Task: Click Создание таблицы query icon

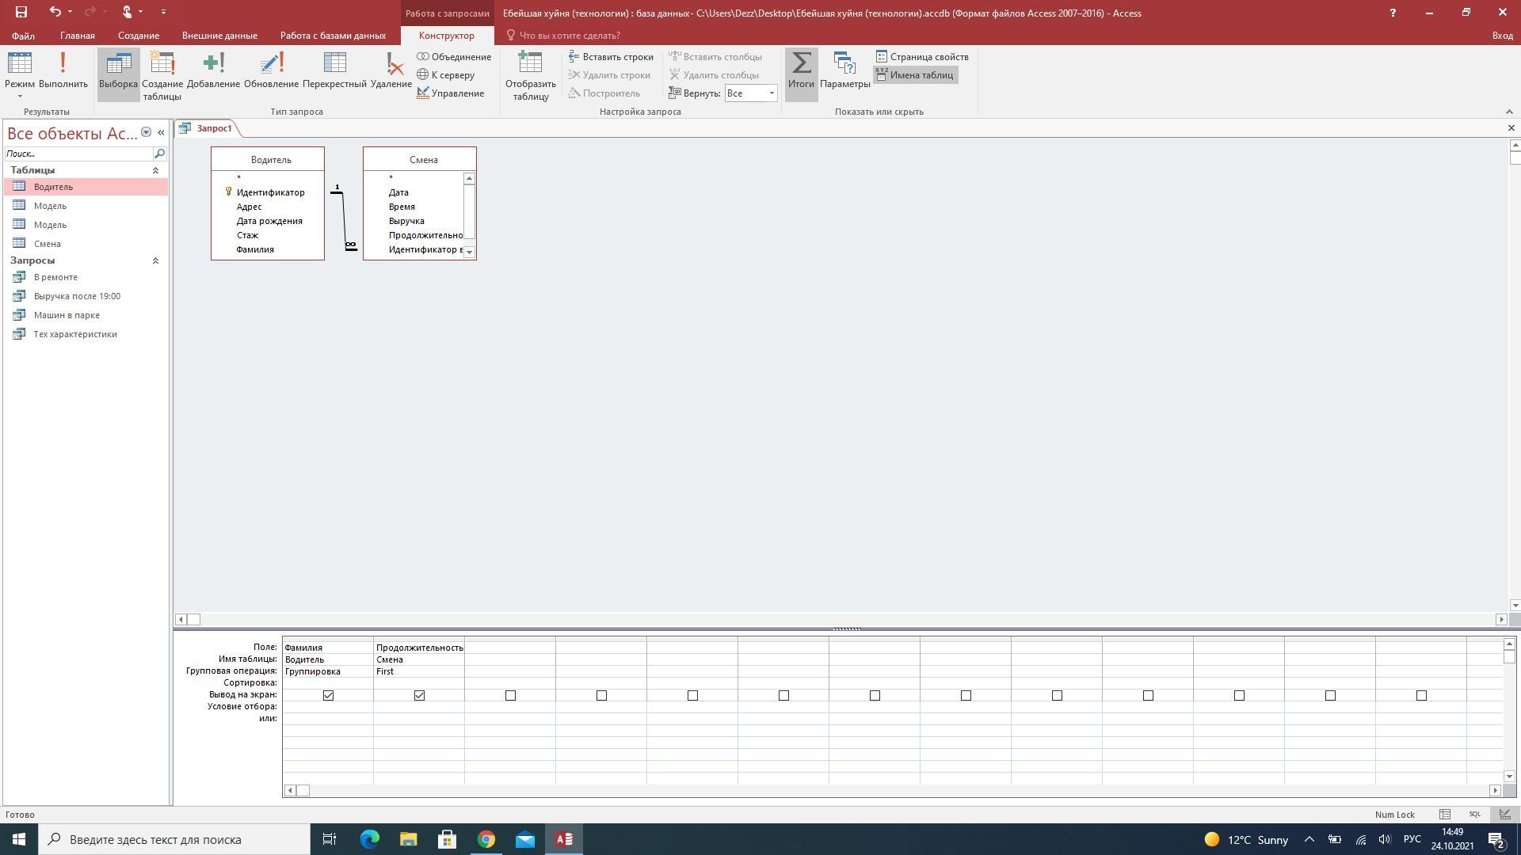Action: coord(162,74)
